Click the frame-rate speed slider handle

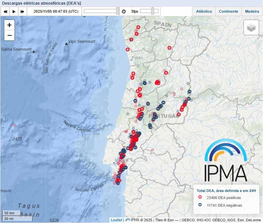[153, 11]
